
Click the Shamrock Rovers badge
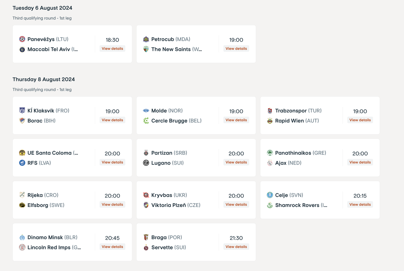point(270,205)
